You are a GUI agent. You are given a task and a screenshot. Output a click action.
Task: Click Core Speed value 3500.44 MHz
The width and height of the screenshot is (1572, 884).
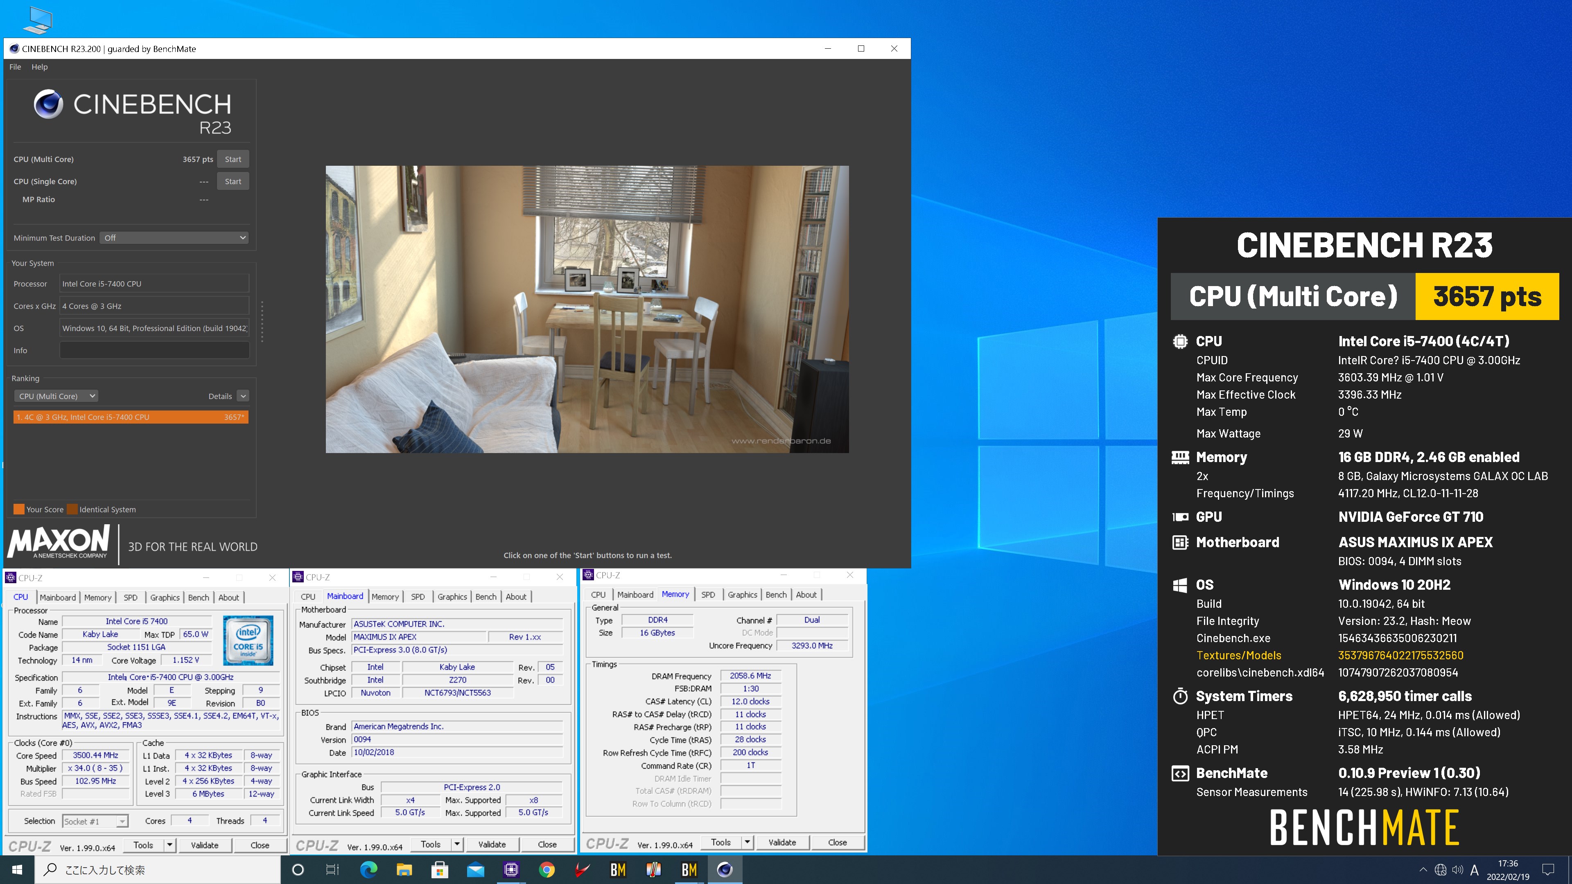[x=96, y=755]
